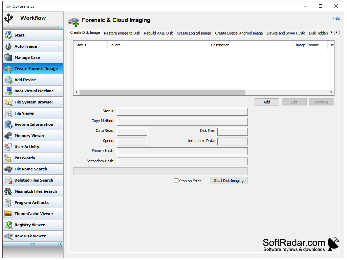Open the Registry Viewer icon
The width and height of the screenshot is (347, 260).
click(8, 225)
